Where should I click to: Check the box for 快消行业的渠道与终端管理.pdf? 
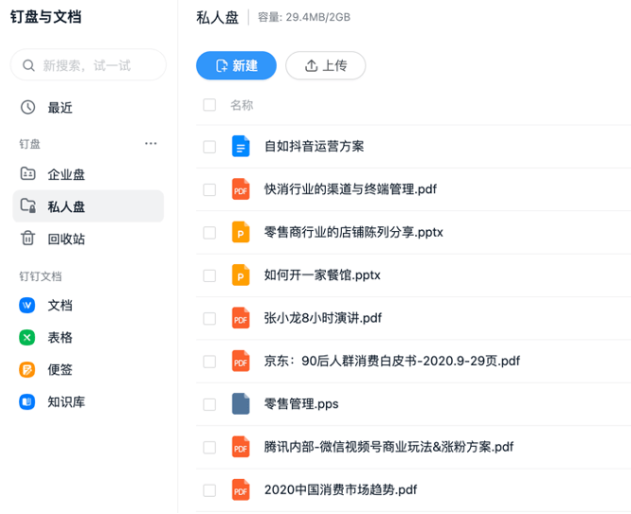pos(209,189)
